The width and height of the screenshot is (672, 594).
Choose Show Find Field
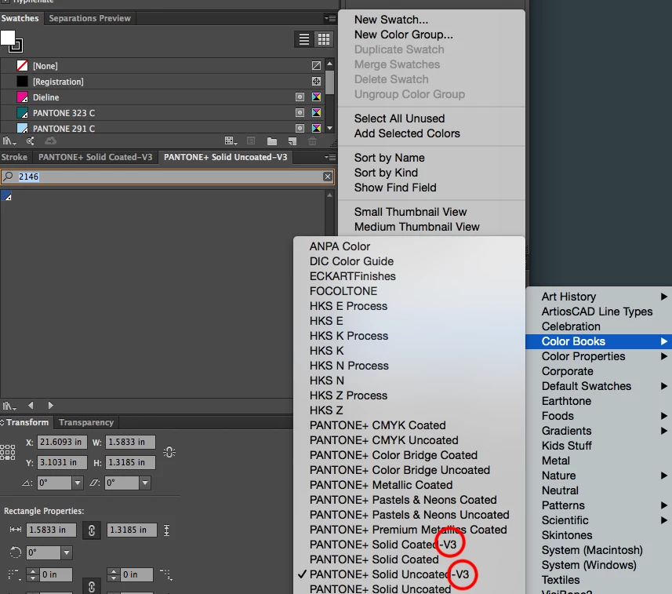[431, 188]
